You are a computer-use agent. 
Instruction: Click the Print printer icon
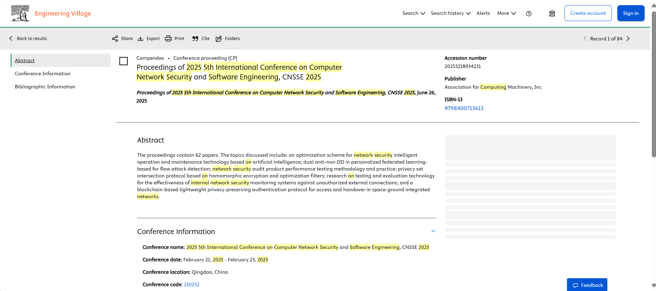(x=168, y=39)
